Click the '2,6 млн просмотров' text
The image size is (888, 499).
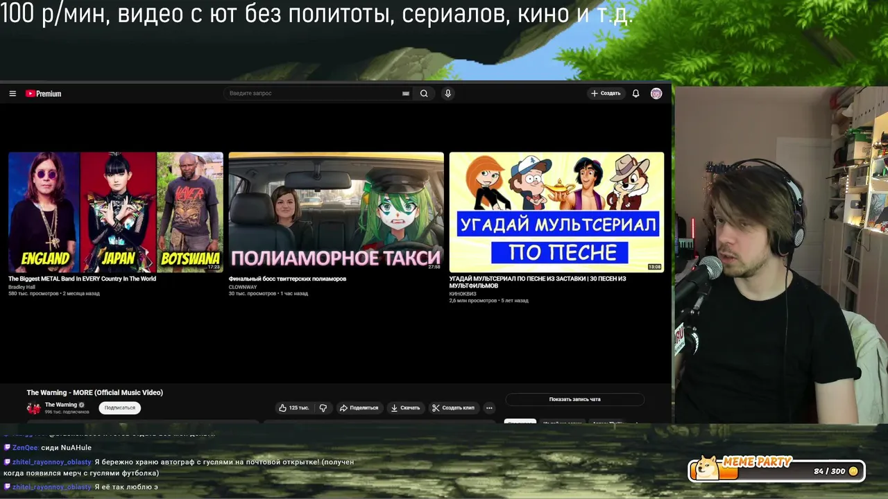[473, 301]
